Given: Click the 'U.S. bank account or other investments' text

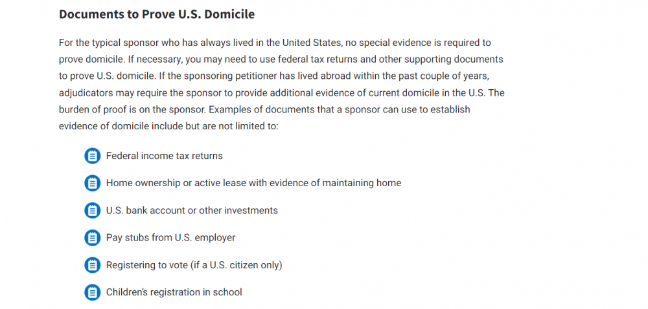Looking at the screenshot, I should 192,211.
